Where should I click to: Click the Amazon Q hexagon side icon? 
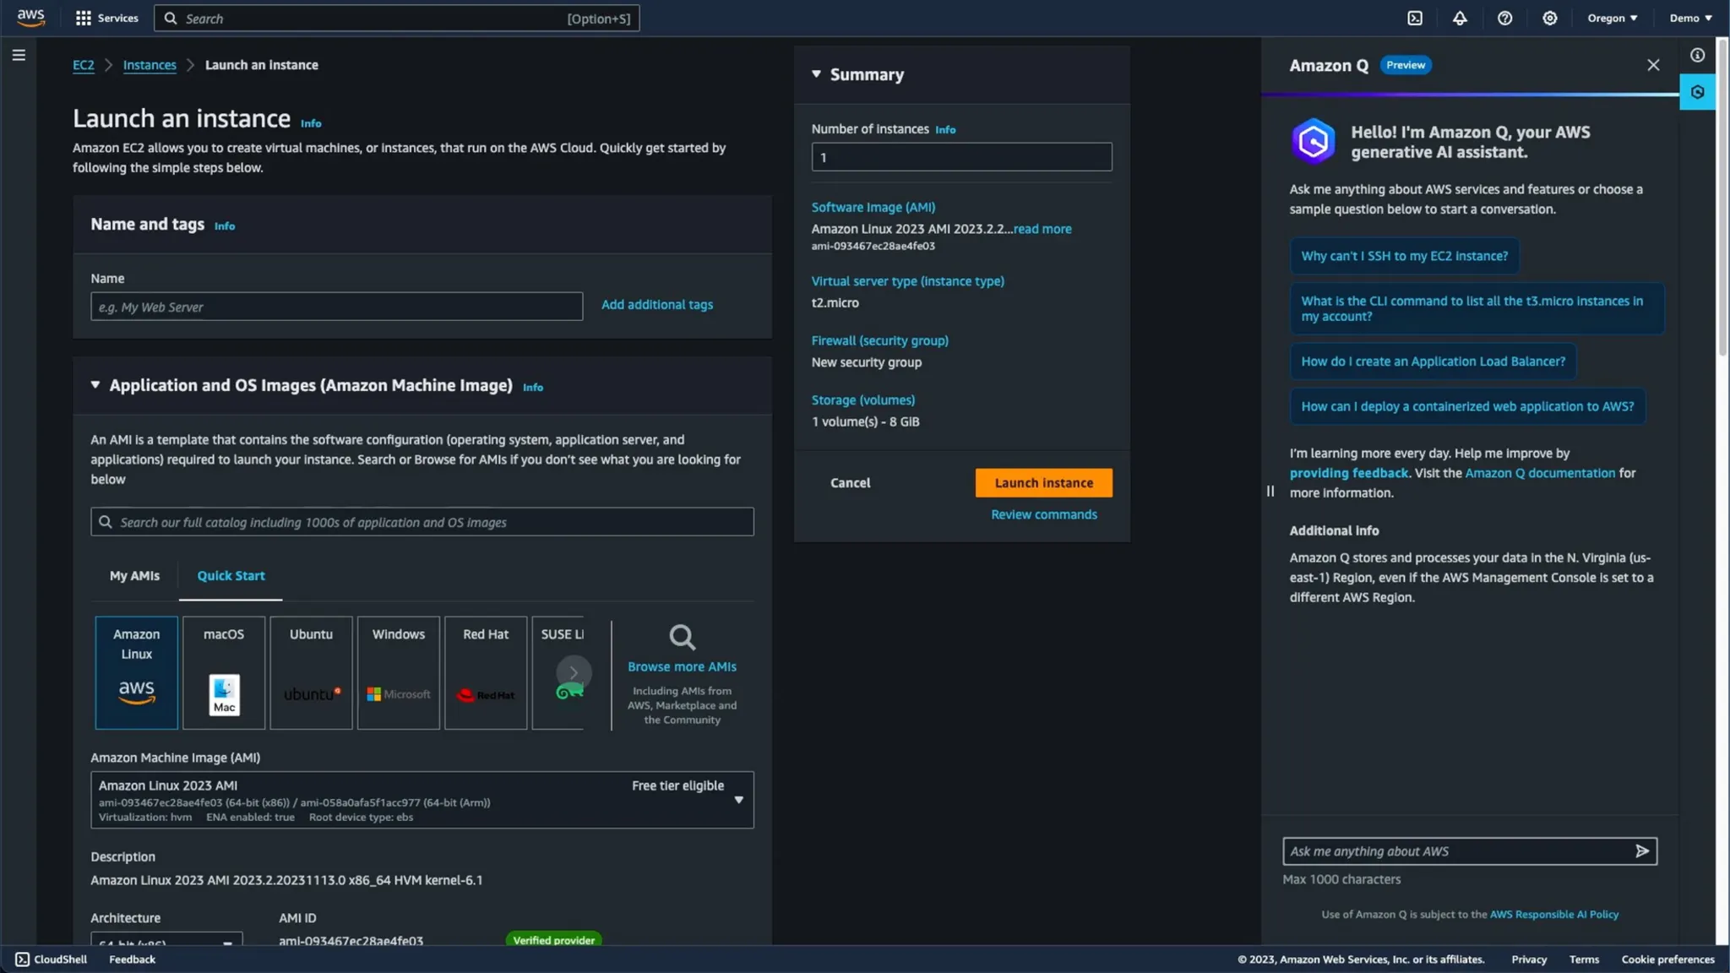point(1697,92)
